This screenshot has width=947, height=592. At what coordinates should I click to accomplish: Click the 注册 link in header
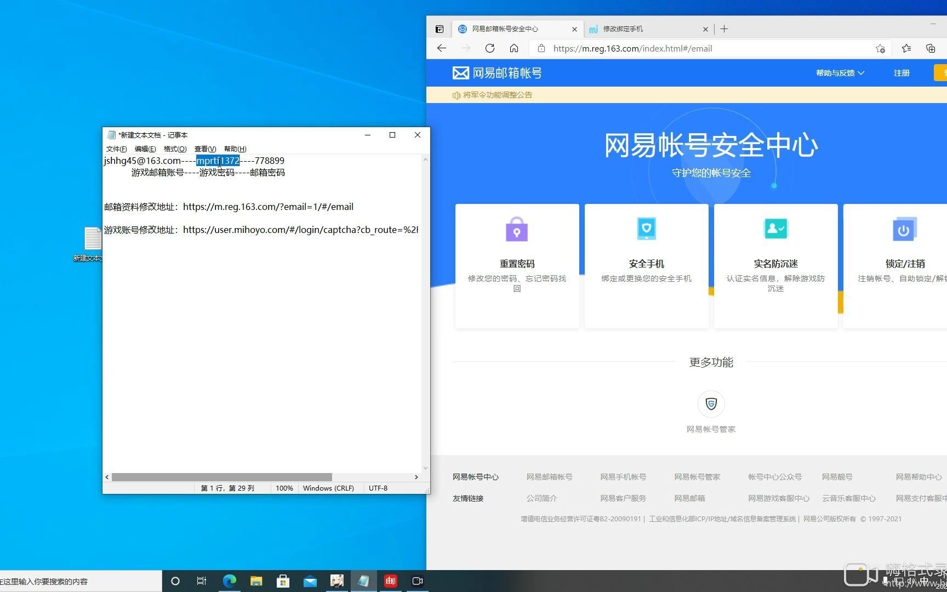(902, 73)
